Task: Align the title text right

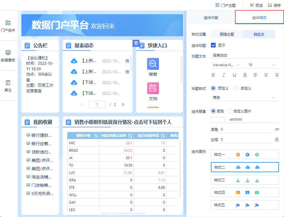Action: [x=277, y=75]
